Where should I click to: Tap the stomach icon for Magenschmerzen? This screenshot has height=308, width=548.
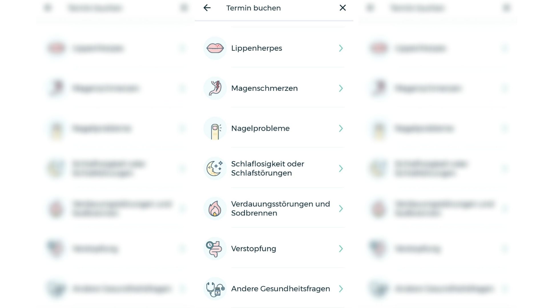coord(215,88)
